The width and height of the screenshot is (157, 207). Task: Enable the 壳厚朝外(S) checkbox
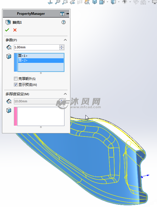point(16,79)
